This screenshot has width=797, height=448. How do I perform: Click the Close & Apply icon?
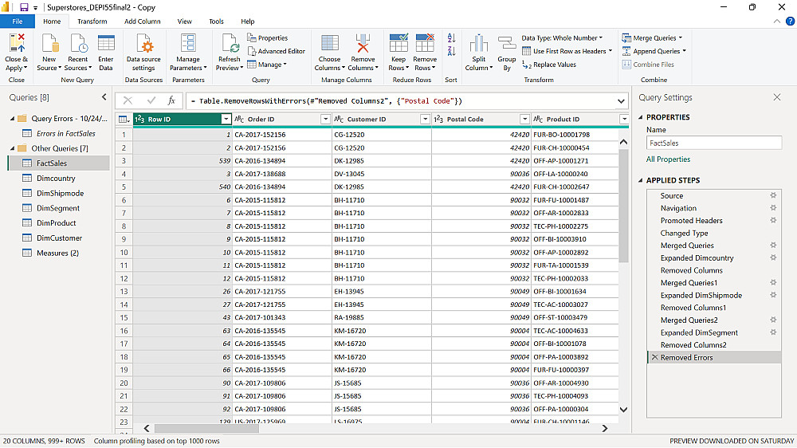(16, 44)
